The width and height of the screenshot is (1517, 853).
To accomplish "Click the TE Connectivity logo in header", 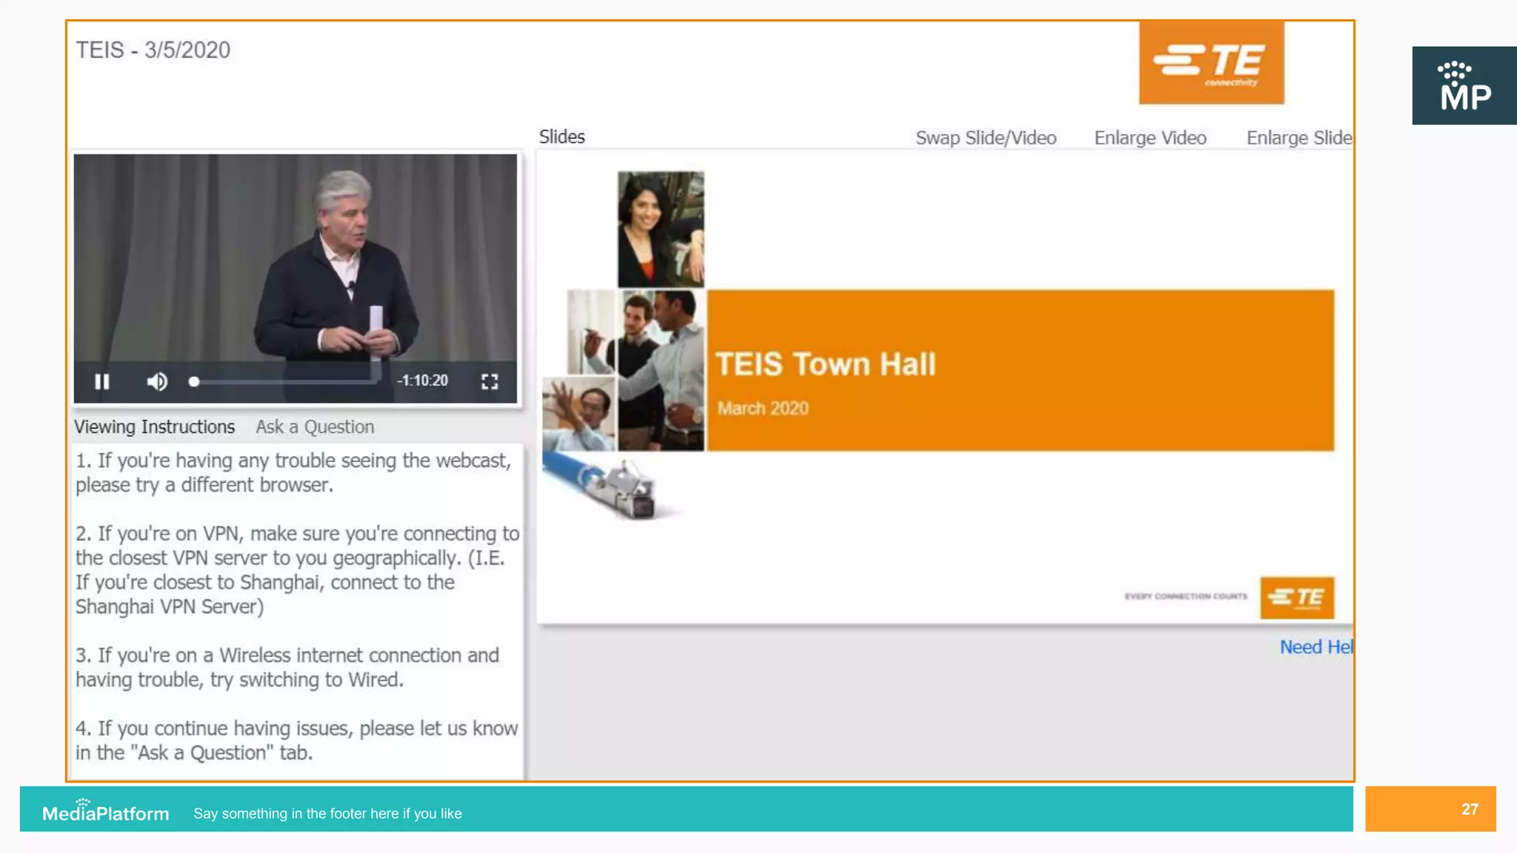I will [x=1211, y=63].
